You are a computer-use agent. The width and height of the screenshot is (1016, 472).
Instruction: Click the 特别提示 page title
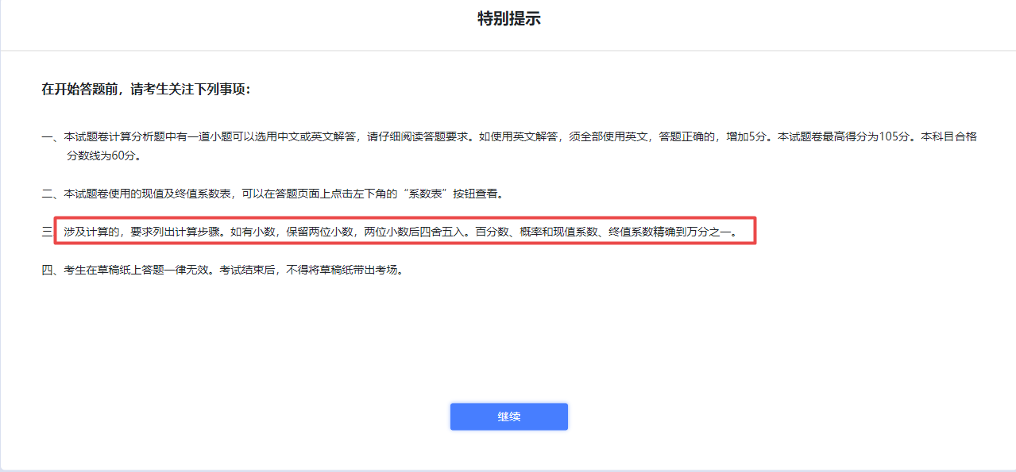508,17
